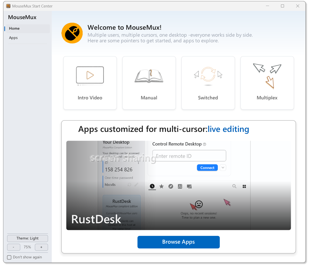Image resolution: width=314 pixels, height=271 pixels.
Task: Click the edit password pencil icon
Action: pos(136,185)
